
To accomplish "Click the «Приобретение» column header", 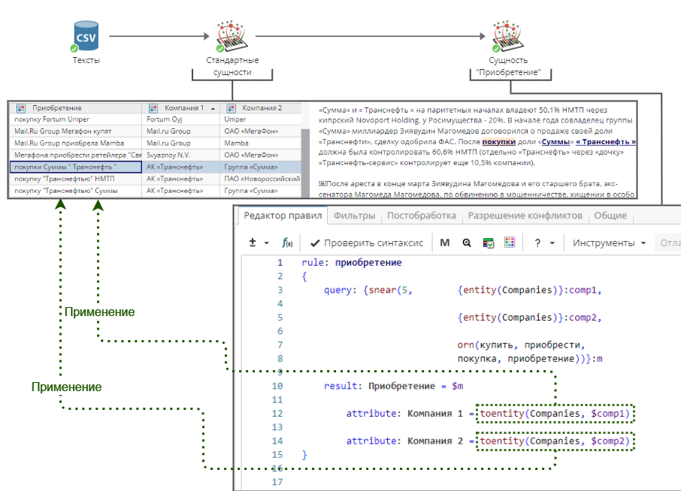I will (77, 108).
